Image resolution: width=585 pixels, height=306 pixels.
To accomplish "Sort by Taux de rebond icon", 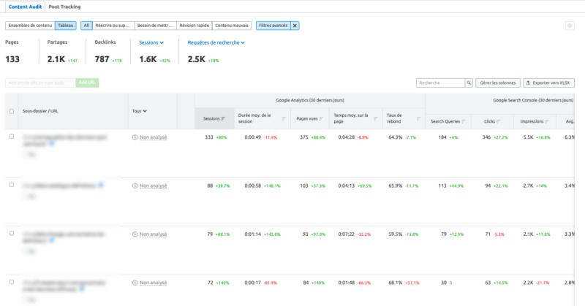I will (x=418, y=119).
